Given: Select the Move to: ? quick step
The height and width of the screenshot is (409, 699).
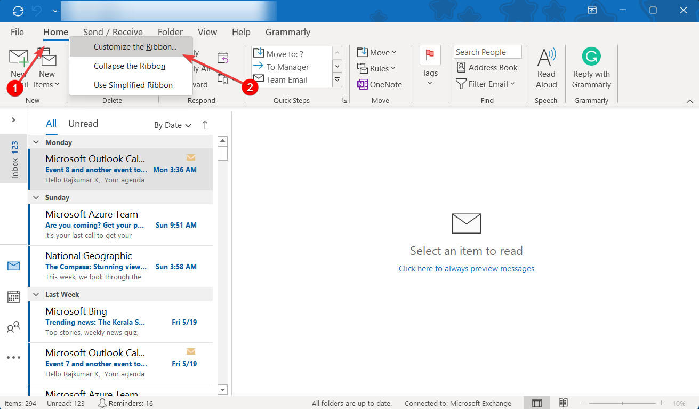Looking at the screenshot, I should [291, 53].
